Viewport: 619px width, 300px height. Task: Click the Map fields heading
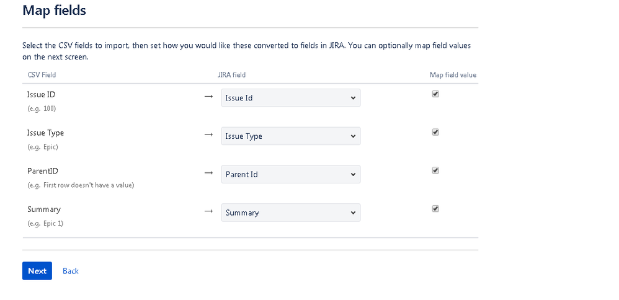point(54,11)
